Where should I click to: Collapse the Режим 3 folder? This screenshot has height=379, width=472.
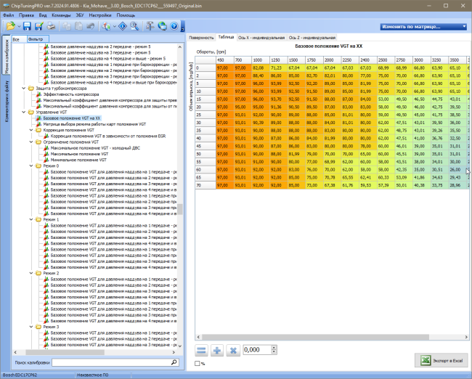pos(31,327)
